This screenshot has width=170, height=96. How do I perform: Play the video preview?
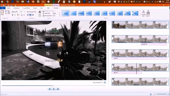(x=54, y=89)
